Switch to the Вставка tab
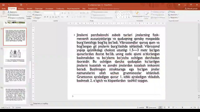 (21, 9)
